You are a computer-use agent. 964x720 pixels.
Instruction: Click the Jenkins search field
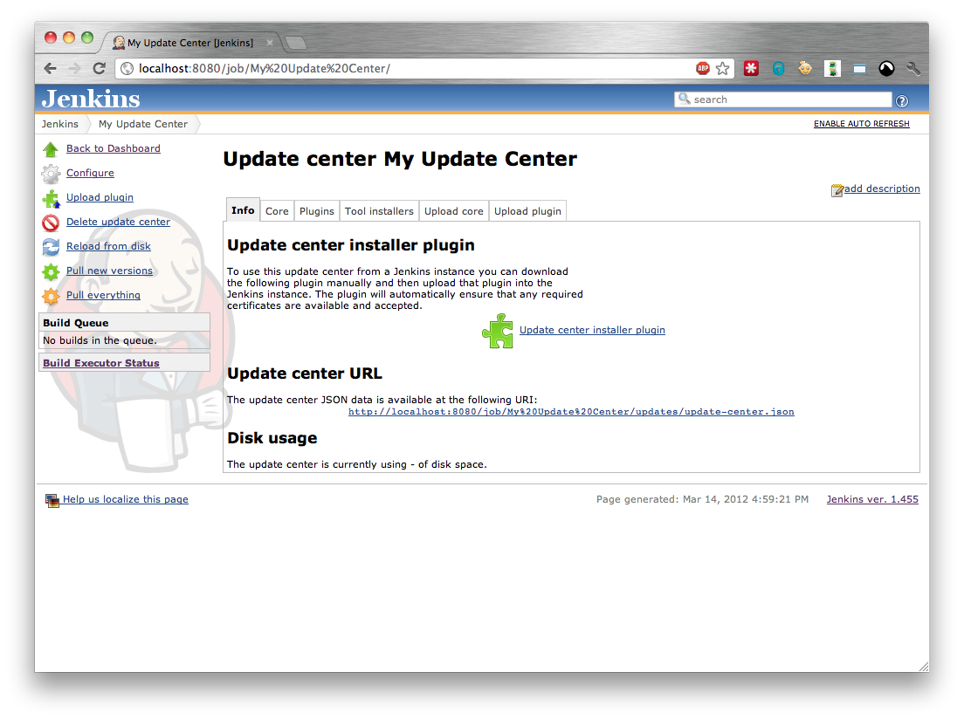coord(783,99)
